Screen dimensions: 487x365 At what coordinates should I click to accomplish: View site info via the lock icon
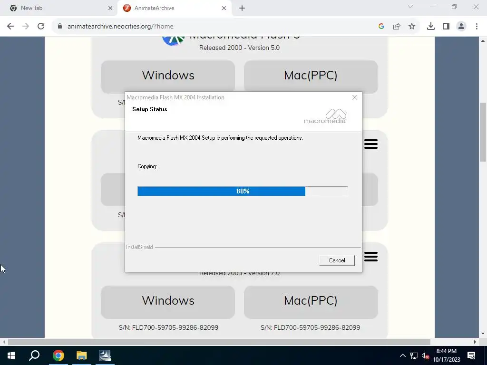coord(60,27)
